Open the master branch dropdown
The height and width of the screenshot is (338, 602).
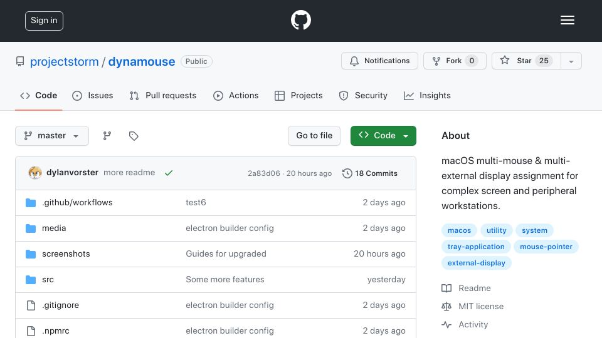pos(52,136)
